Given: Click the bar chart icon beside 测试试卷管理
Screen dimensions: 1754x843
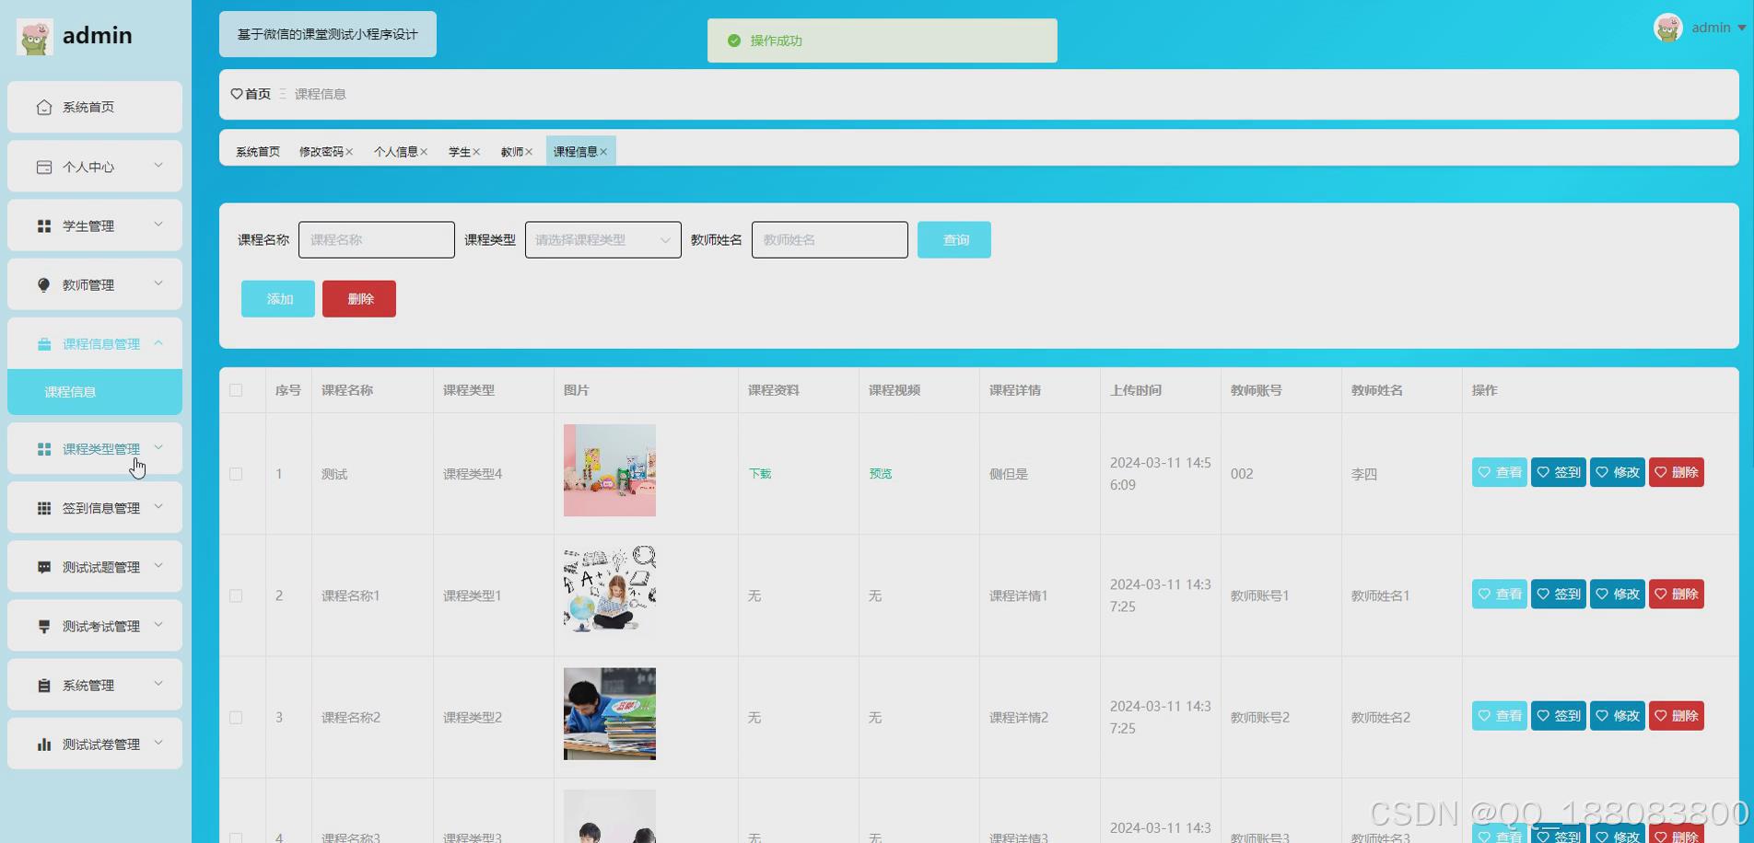Looking at the screenshot, I should pos(43,744).
